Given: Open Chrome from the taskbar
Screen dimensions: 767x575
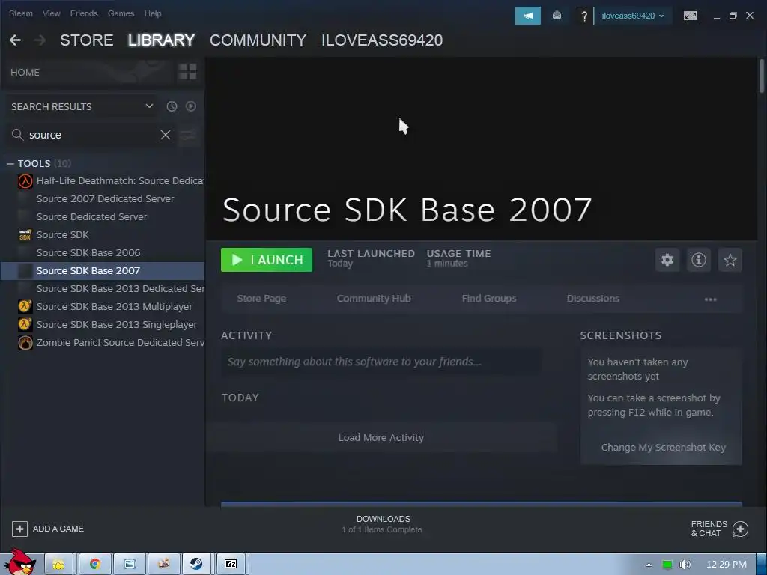Looking at the screenshot, I should click(95, 565).
